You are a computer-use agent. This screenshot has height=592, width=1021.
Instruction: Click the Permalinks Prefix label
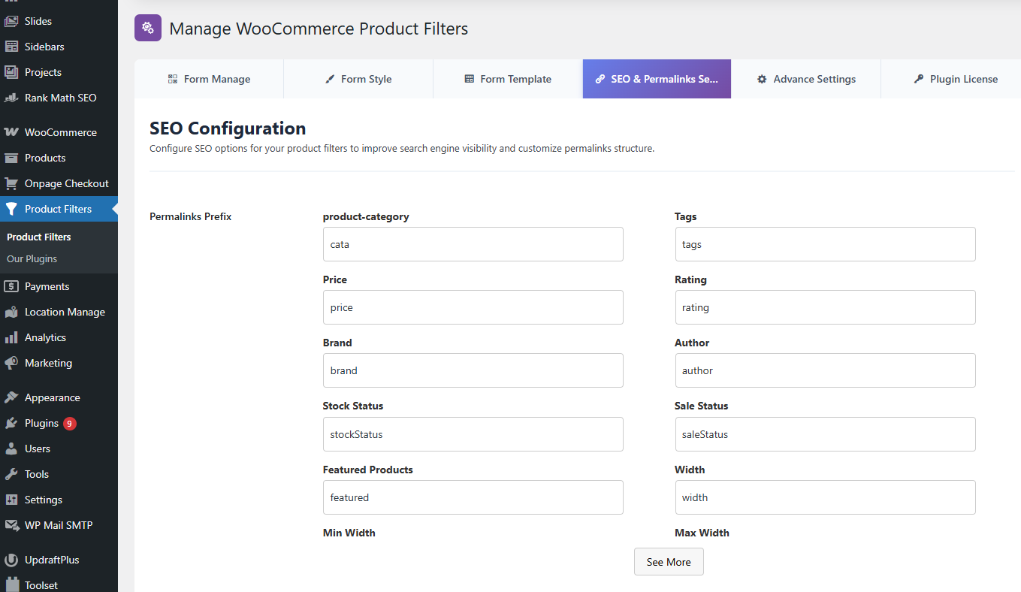click(x=191, y=216)
